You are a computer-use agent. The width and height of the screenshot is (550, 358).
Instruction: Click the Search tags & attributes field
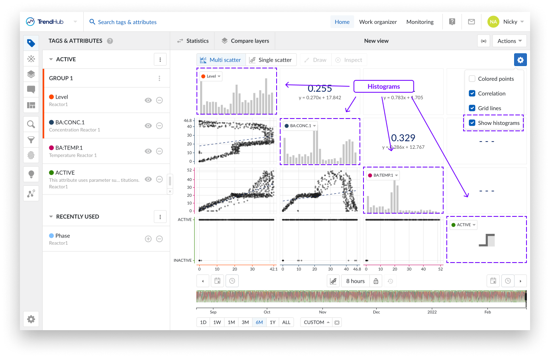[127, 22]
